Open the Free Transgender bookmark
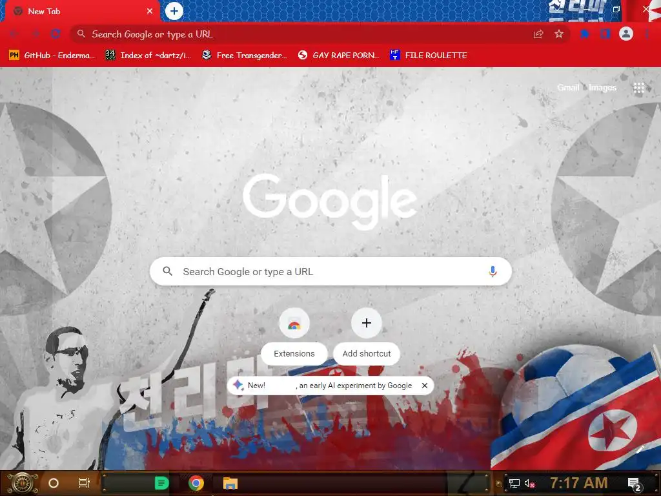Viewport: 661px width, 496px height. [x=245, y=56]
